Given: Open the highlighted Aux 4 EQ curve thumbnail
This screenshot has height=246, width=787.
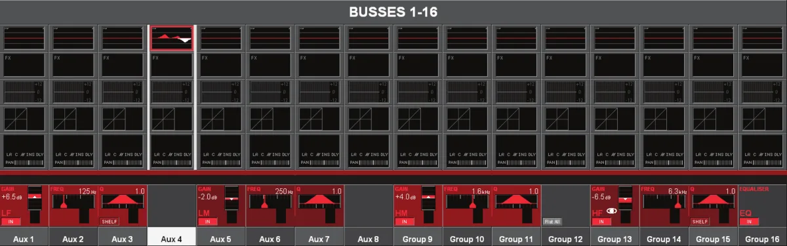Looking at the screenshot, I should (172, 39).
